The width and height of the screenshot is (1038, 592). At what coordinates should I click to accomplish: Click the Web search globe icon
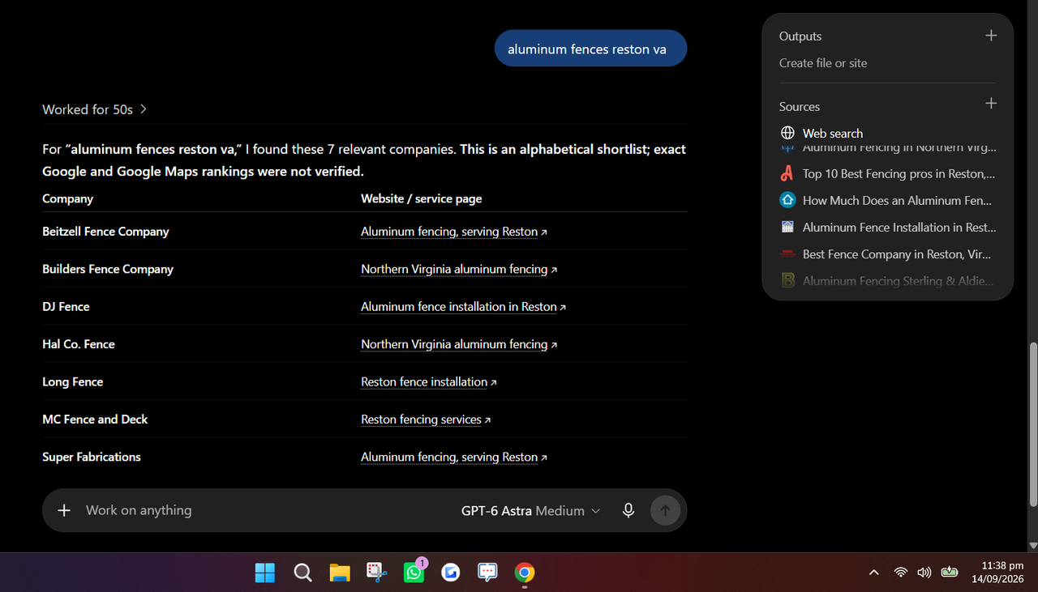pyautogui.click(x=787, y=133)
